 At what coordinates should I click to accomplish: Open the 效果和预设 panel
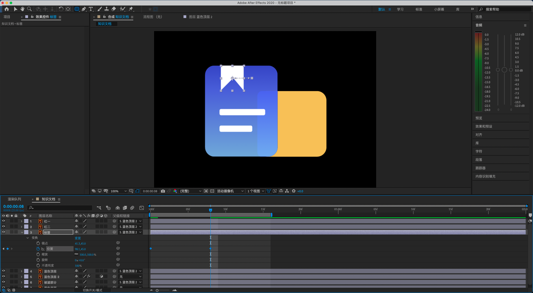coord(484,127)
